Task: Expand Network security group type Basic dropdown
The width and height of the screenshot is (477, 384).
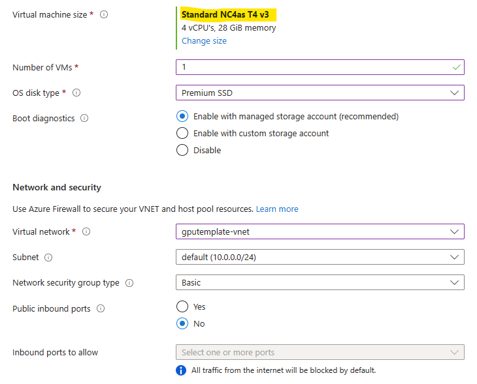Action: pos(320,282)
